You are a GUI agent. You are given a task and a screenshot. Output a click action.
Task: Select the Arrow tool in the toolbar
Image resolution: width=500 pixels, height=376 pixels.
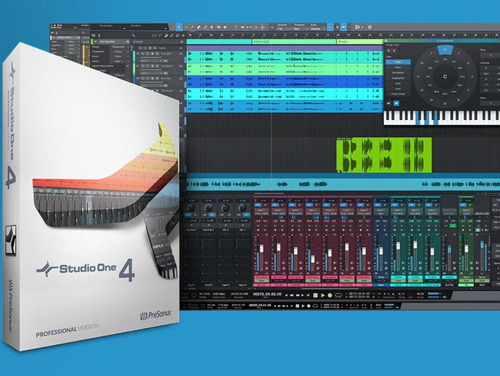179,27
